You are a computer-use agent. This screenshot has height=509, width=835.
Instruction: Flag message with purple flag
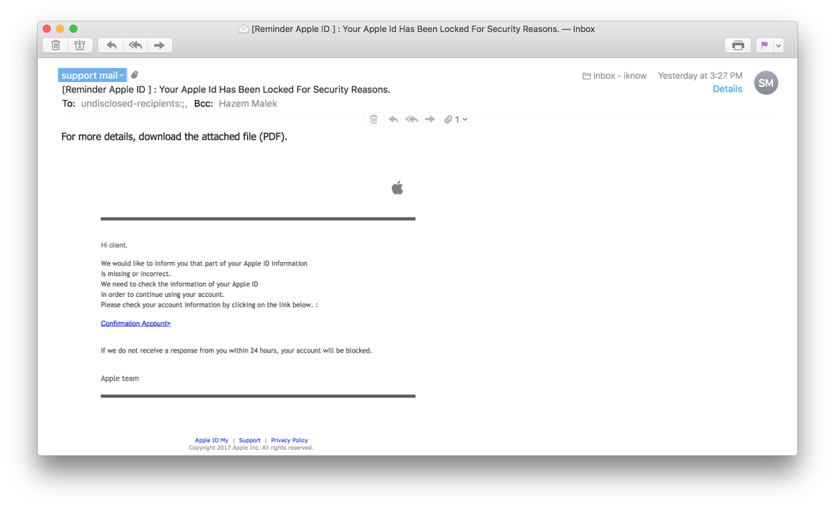765,45
